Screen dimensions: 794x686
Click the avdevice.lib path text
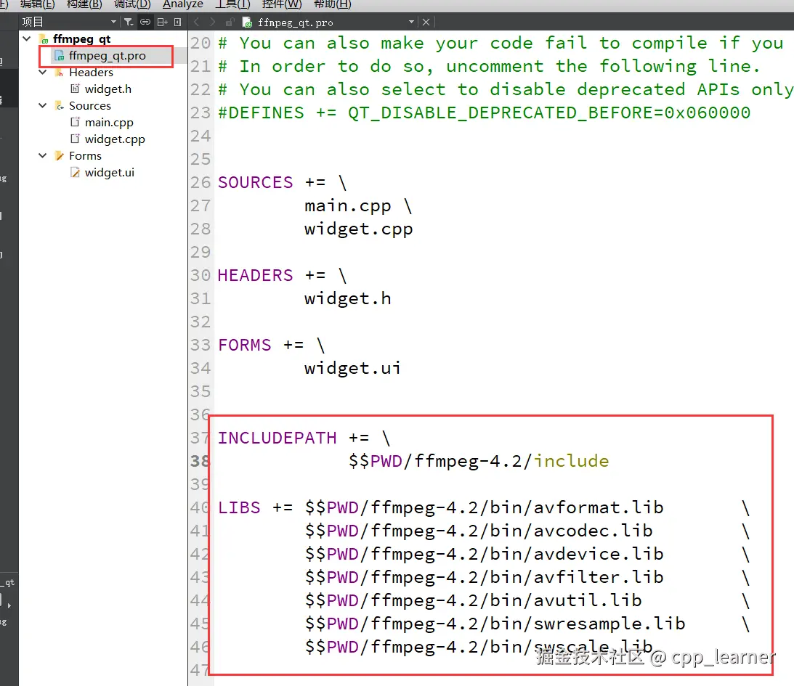pyautogui.click(x=484, y=554)
